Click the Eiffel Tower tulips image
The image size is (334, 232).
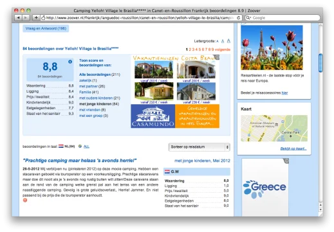(x=272, y=48)
